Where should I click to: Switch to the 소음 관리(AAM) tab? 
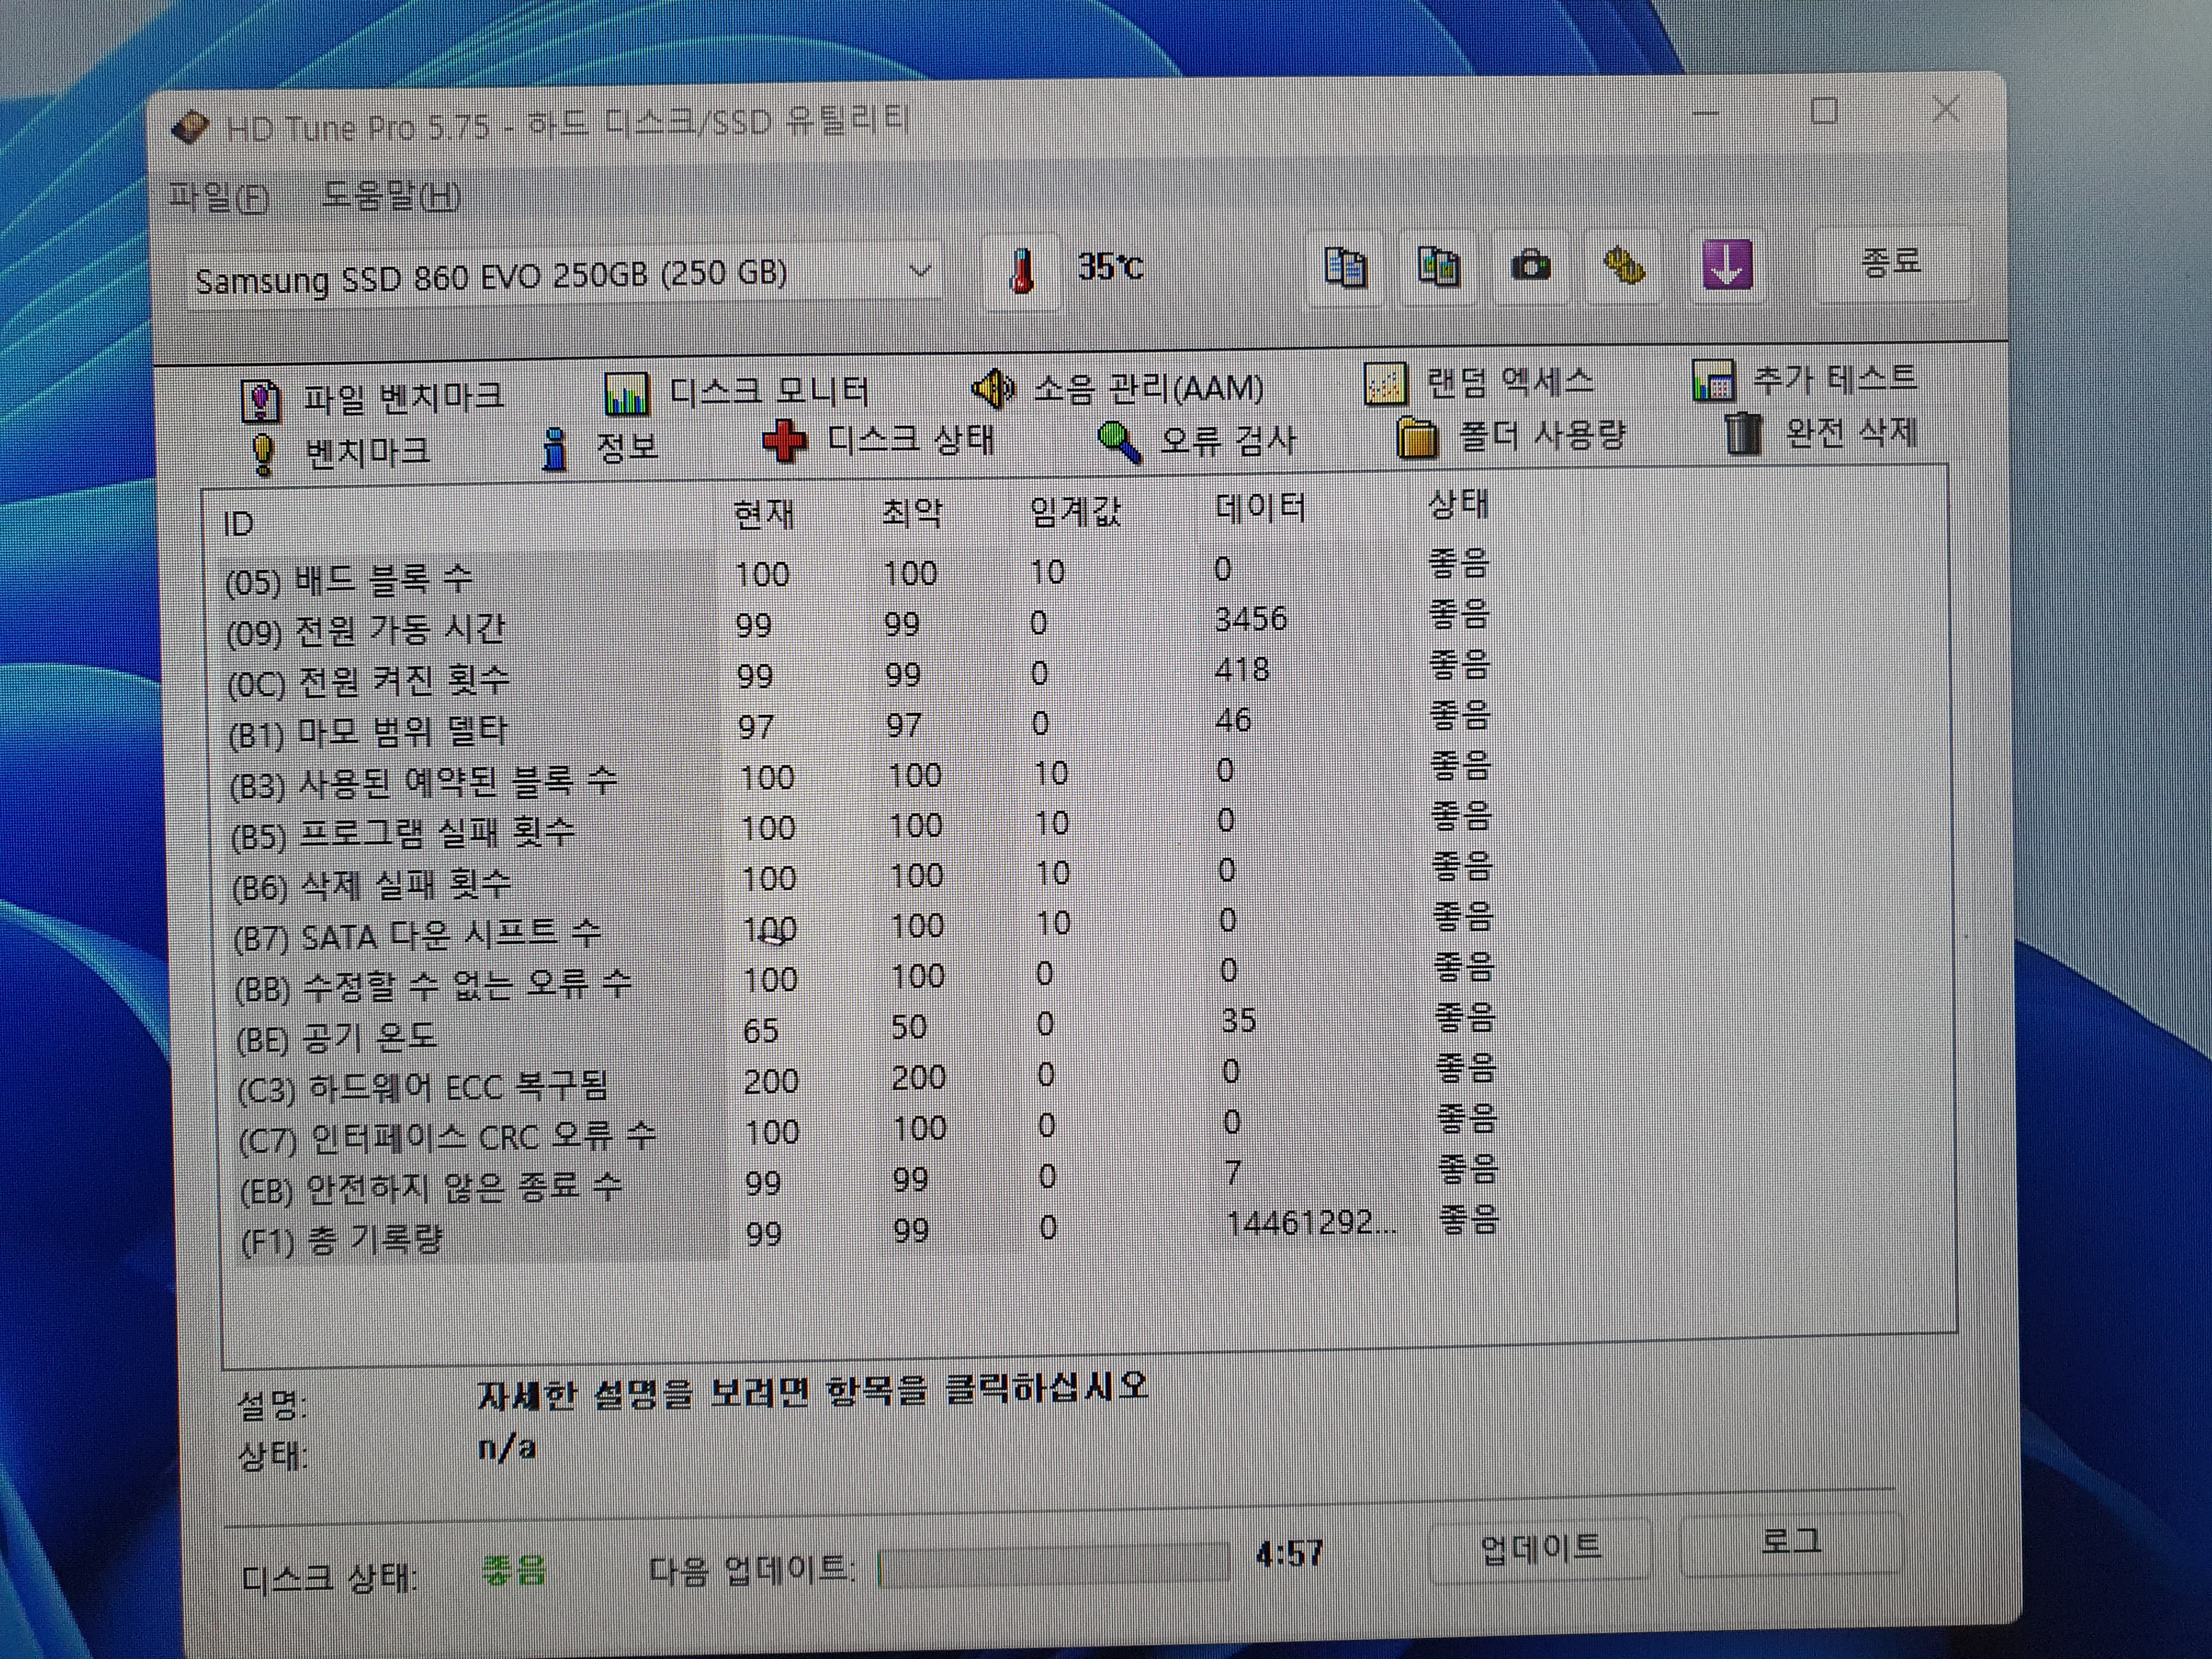tap(1118, 388)
